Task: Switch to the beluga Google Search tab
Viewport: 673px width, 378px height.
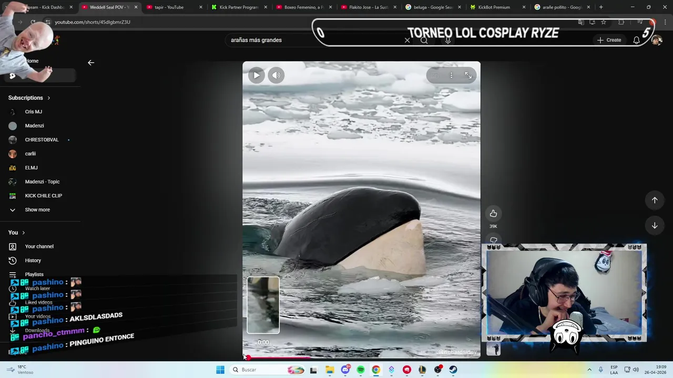Action: click(433, 7)
